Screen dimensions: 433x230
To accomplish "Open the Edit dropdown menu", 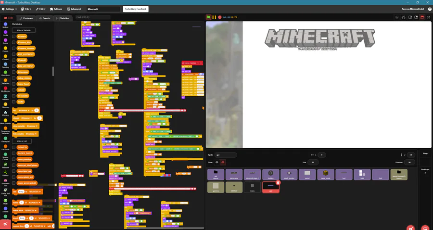I will pyautogui.click(x=40, y=9).
